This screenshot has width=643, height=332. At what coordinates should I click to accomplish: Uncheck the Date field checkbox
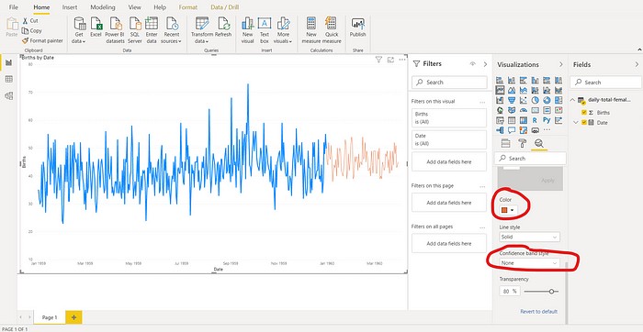pos(584,122)
